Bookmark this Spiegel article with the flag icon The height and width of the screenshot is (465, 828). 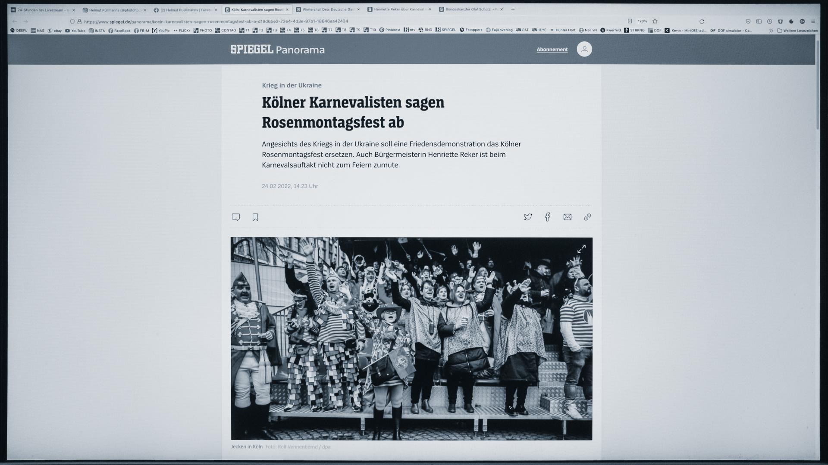click(255, 217)
